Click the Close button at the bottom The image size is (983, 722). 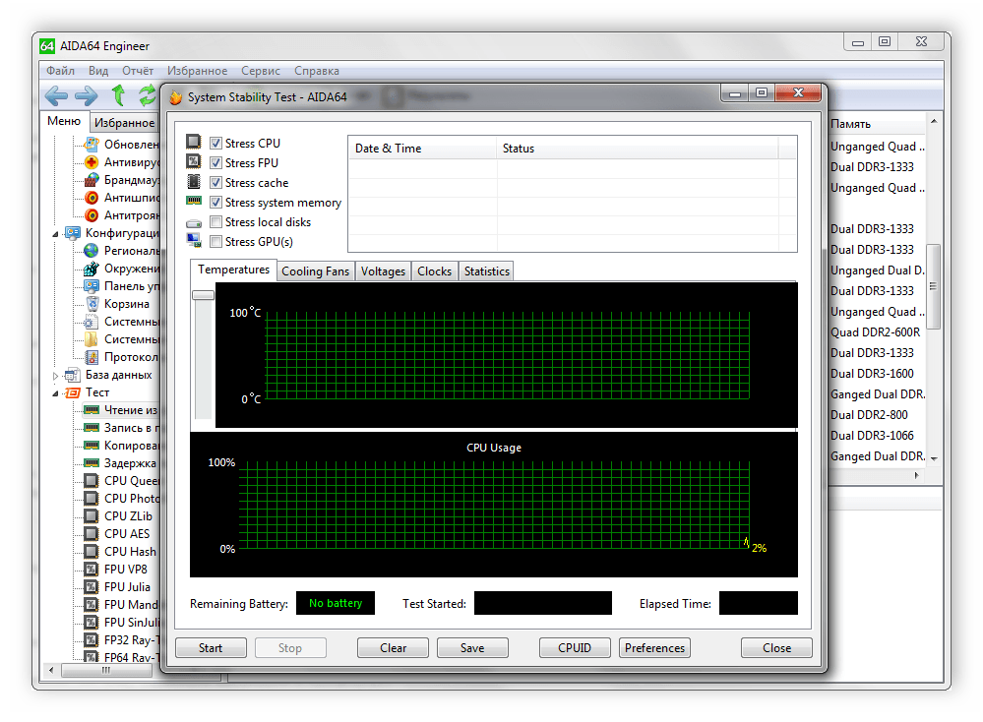[x=776, y=648]
